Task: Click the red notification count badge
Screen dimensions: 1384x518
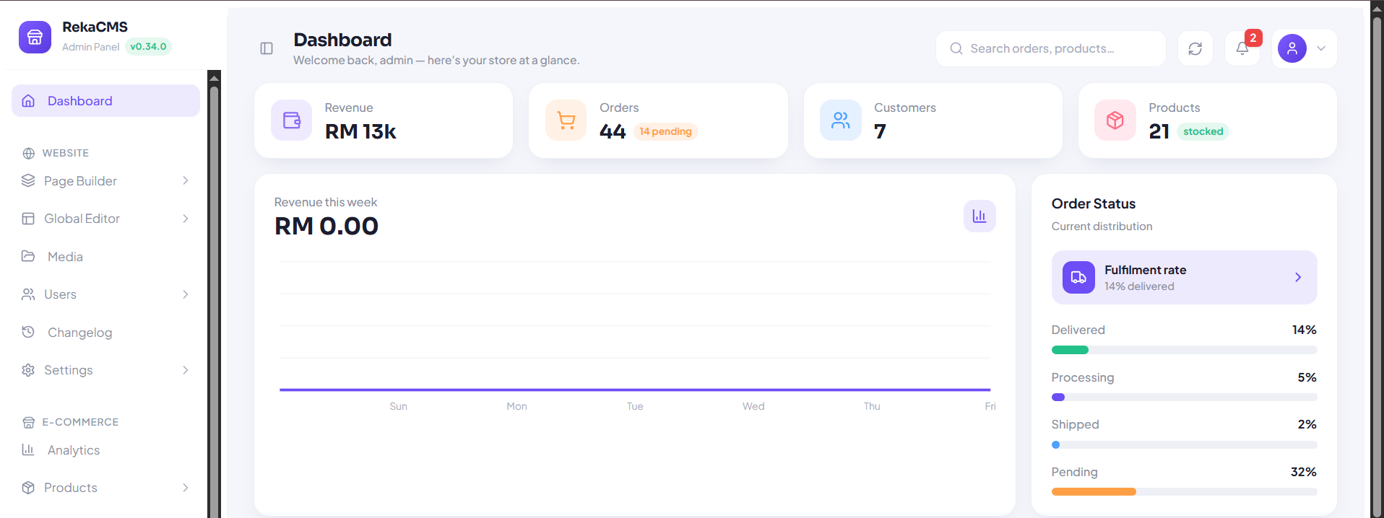Action: (1253, 38)
